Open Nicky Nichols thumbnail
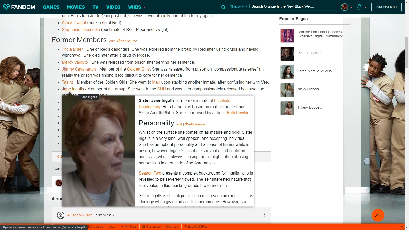This screenshot has height=230, width=409. tap(287, 90)
